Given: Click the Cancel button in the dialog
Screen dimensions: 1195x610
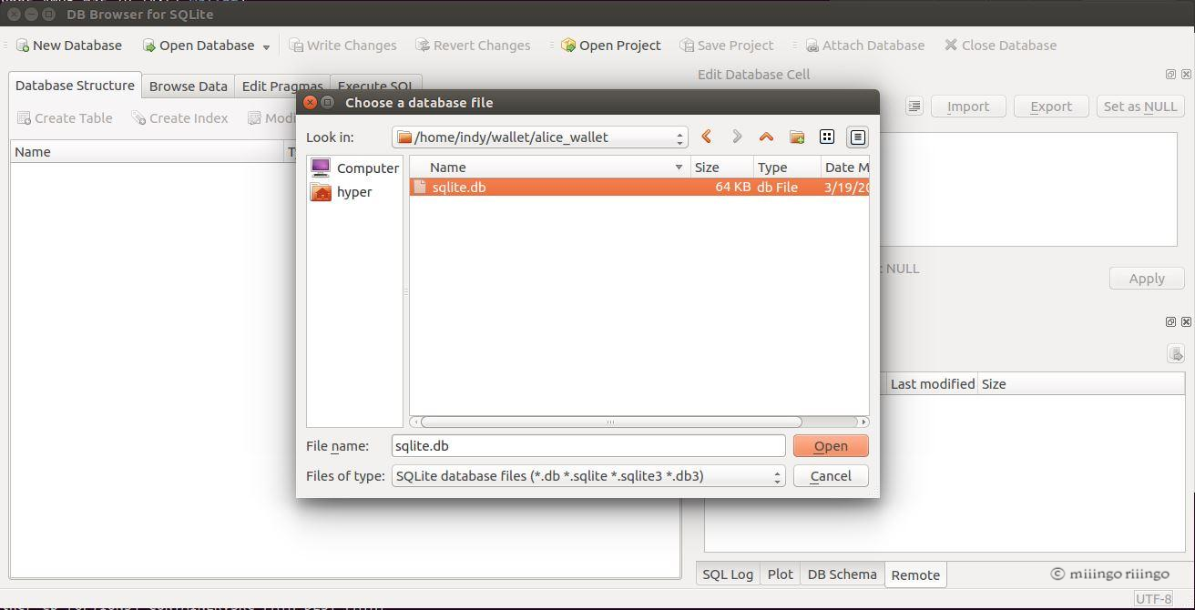Looking at the screenshot, I should tap(831, 476).
